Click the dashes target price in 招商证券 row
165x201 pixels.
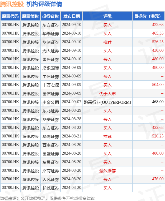click(162, 171)
